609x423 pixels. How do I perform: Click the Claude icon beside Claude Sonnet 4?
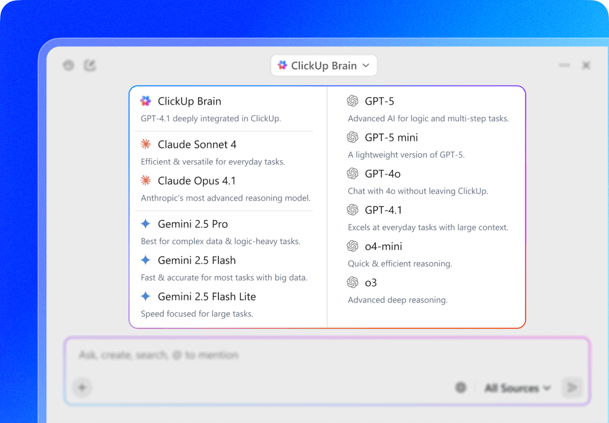[x=145, y=144]
